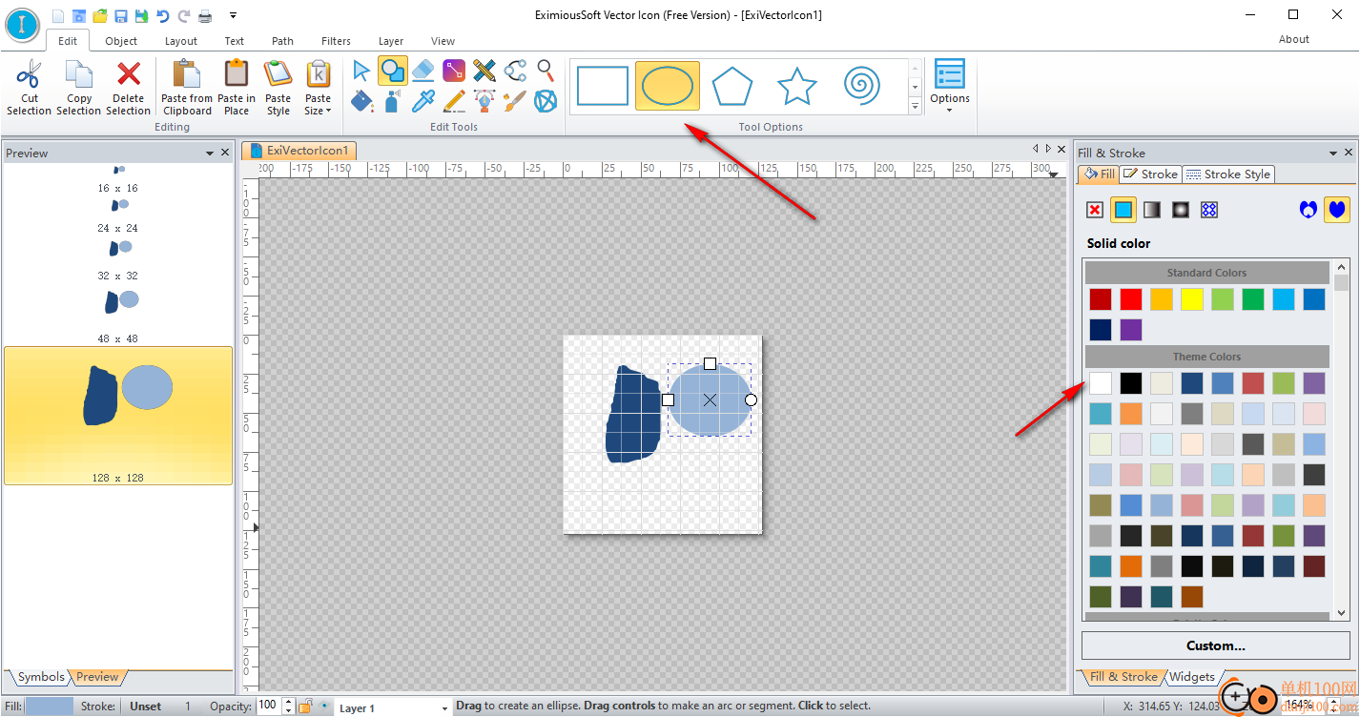Set fill to No paint (red X)
The width and height of the screenshot is (1360, 717).
[1095, 210]
